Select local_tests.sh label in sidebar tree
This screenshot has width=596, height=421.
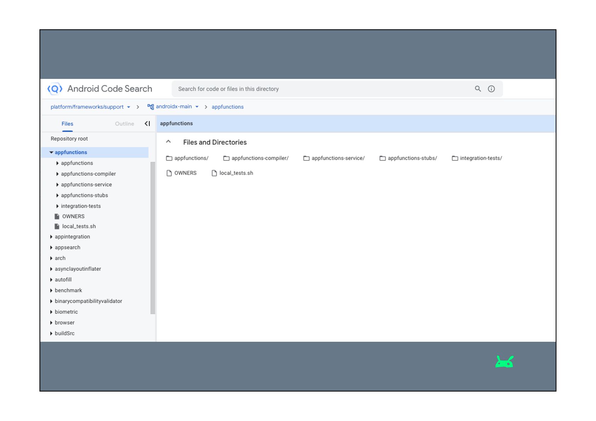[79, 226]
